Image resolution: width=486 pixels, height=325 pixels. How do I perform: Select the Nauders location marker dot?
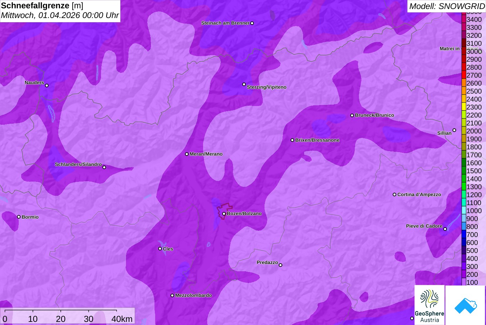pyautogui.click(x=47, y=86)
